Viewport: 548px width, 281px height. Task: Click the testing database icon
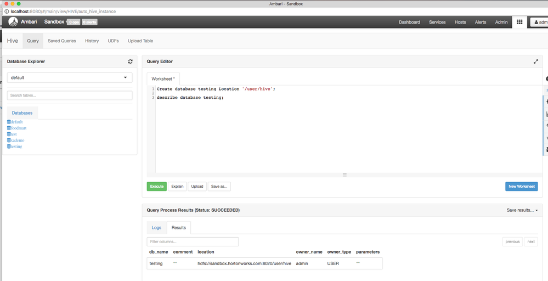click(9, 147)
